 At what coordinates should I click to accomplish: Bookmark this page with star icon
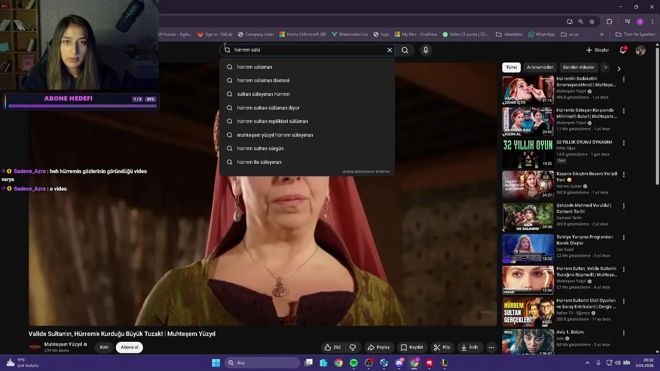[x=592, y=22]
